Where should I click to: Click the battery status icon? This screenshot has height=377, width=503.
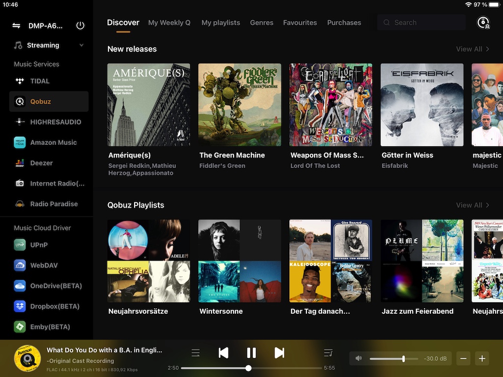coord(495,4)
